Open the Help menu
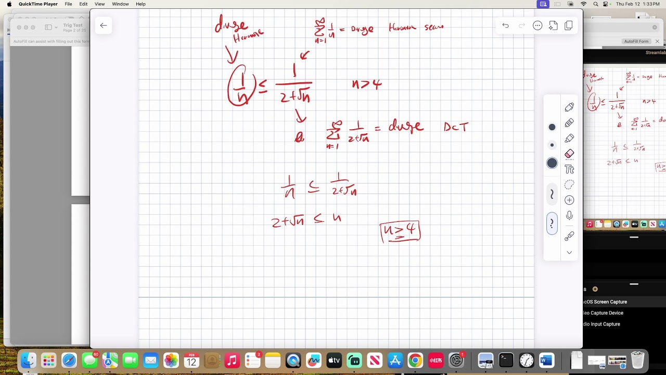This screenshot has width=666, height=375. coord(140,4)
